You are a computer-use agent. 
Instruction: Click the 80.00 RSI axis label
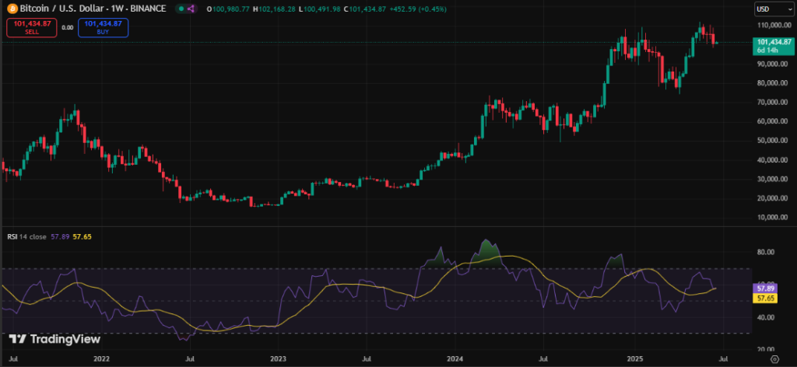[766, 252]
